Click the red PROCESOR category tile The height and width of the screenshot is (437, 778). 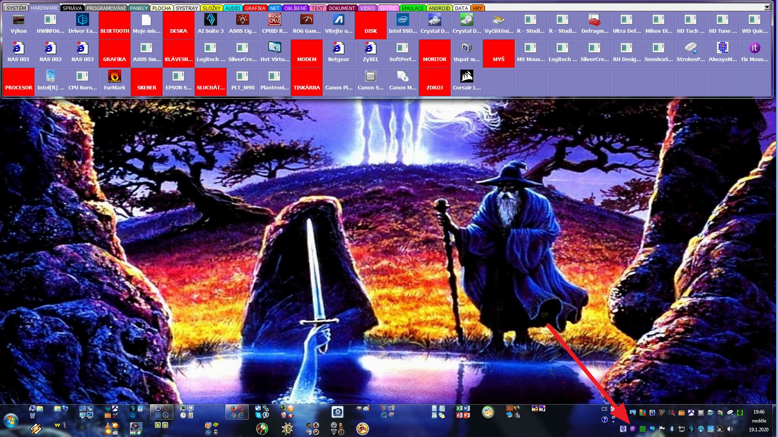(19, 82)
